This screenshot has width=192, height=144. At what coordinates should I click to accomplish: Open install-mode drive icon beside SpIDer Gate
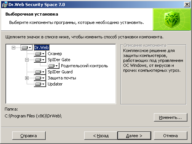(40, 60)
